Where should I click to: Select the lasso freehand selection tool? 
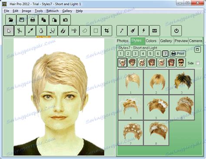(85, 31)
